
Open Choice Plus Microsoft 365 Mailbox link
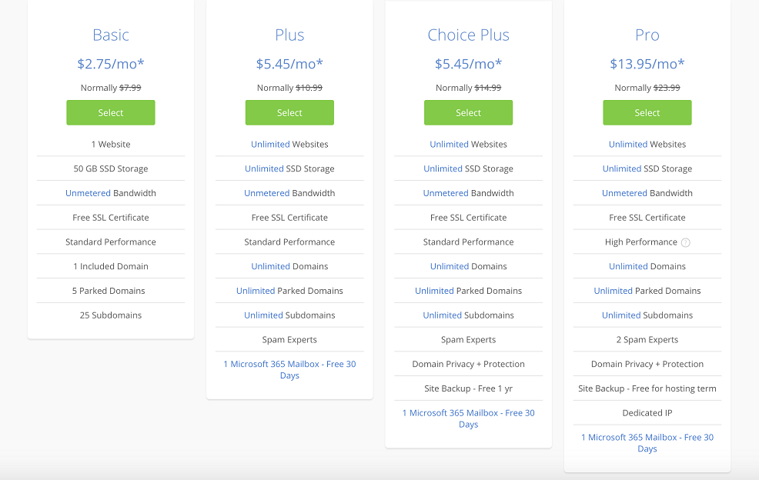click(x=469, y=418)
